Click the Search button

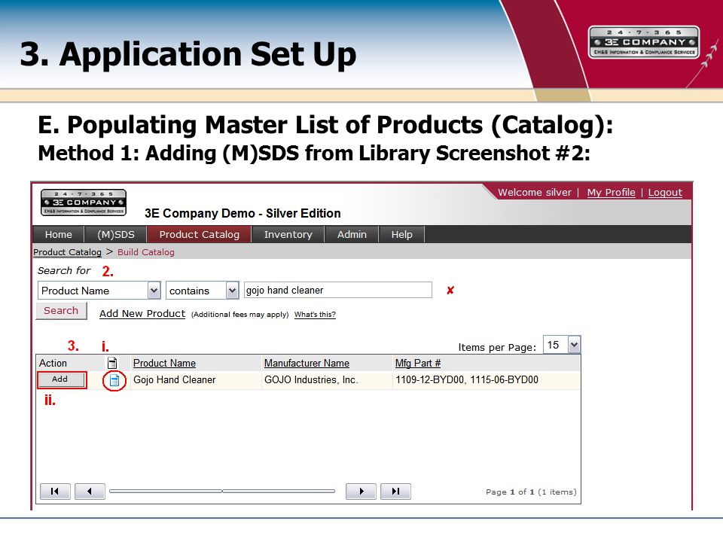[61, 311]
